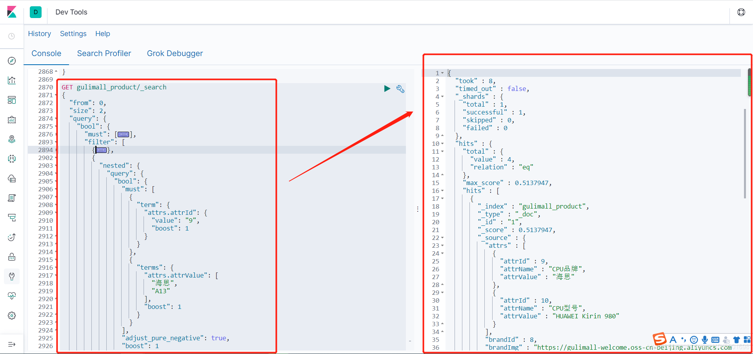Viewport: 753px width, 354px height.
Task: Expand the sidebar with the bottom arrow icon
Action: 12,344
